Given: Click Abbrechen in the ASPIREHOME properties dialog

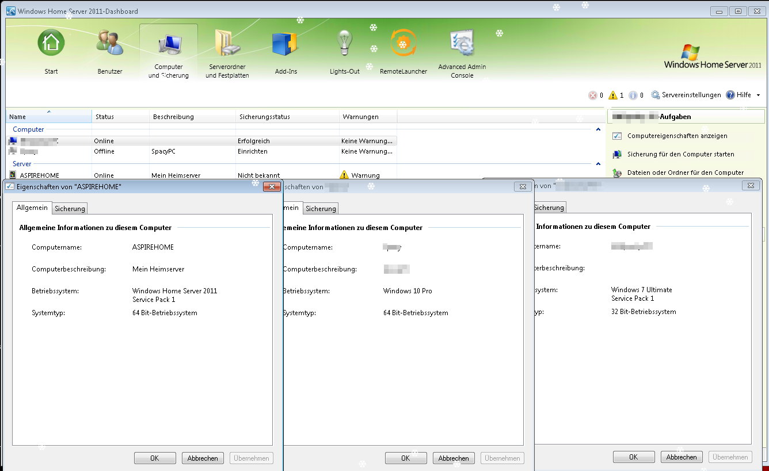Looking at the screenshot, I should pos(203,458).
